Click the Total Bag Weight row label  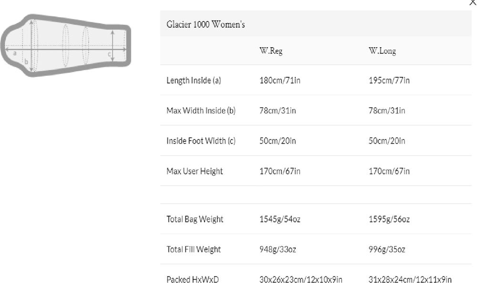coord(195,220)
